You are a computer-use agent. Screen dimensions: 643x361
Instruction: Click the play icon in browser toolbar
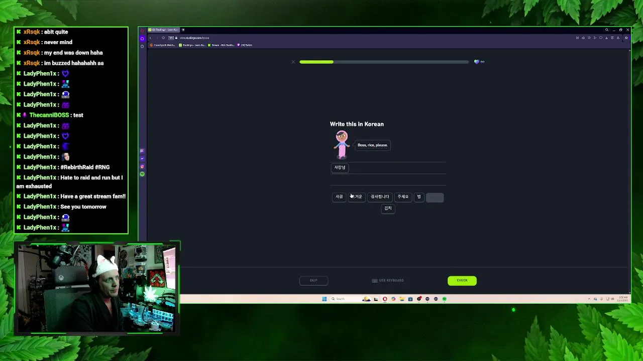pyautogui.click(x=595, y=38)
